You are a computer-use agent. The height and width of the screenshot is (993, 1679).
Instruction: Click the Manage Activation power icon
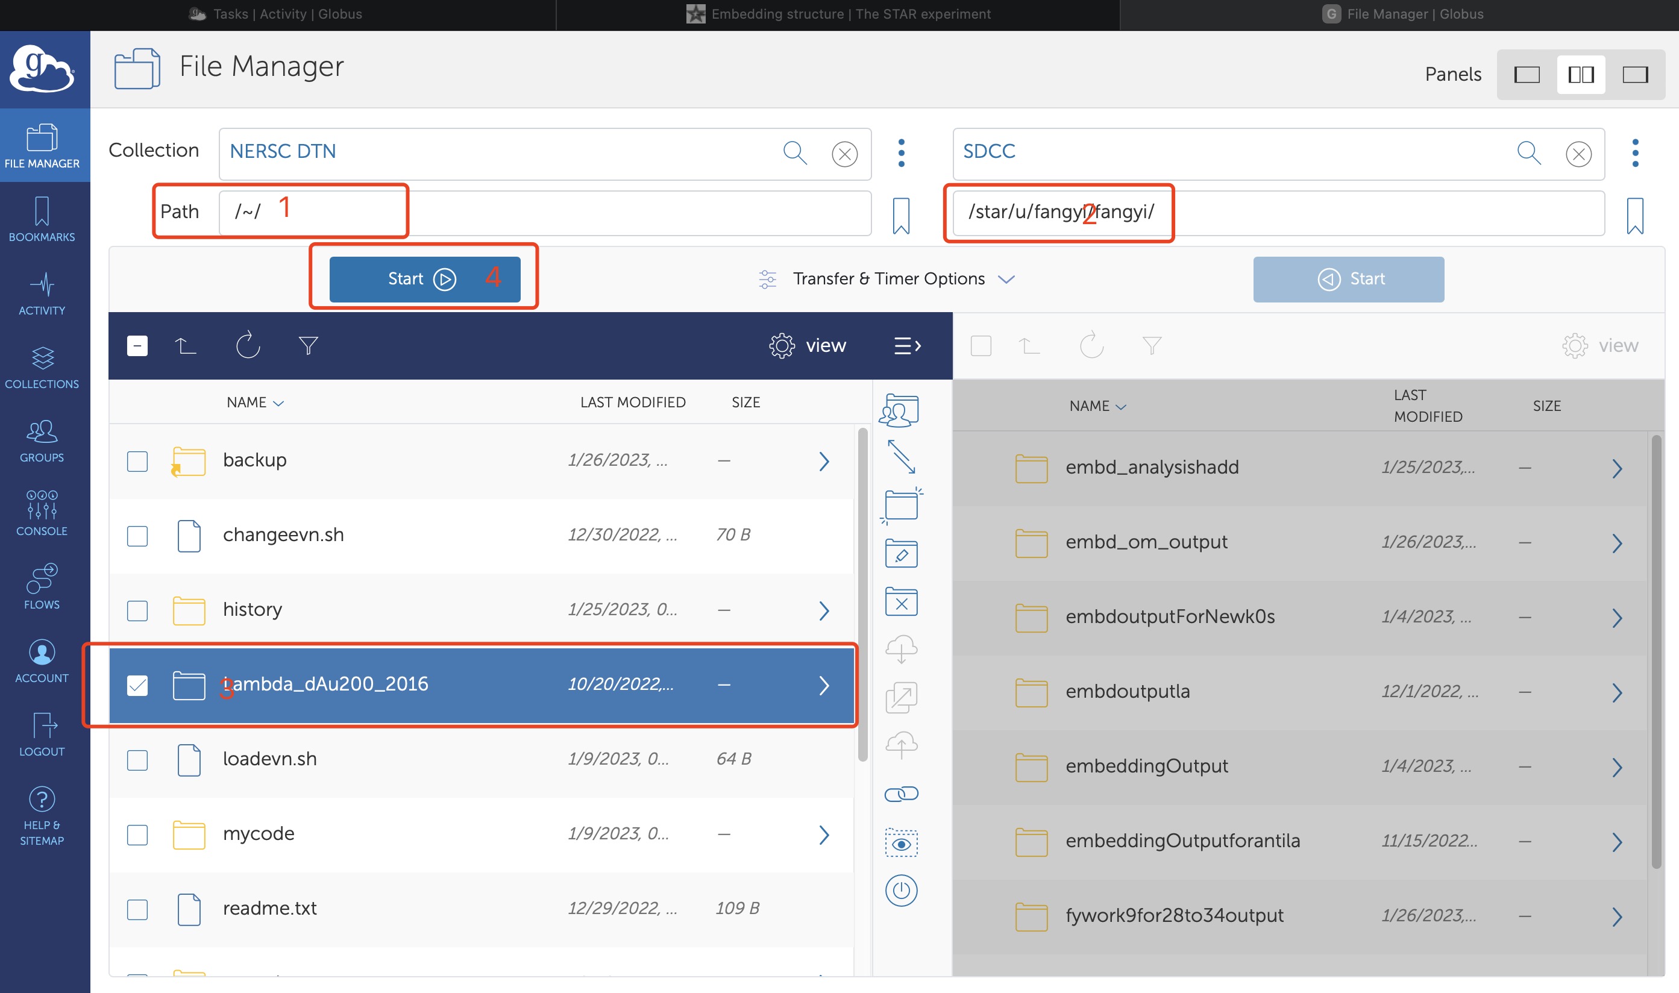coord(901,891)
